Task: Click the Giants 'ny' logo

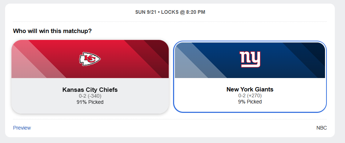Action: click(250, 59)
